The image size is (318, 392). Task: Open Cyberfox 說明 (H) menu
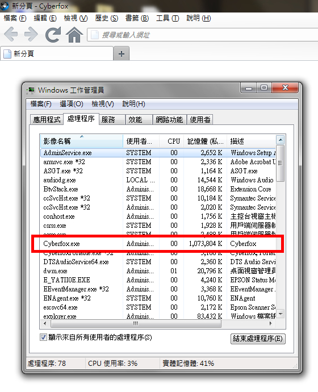199,18
